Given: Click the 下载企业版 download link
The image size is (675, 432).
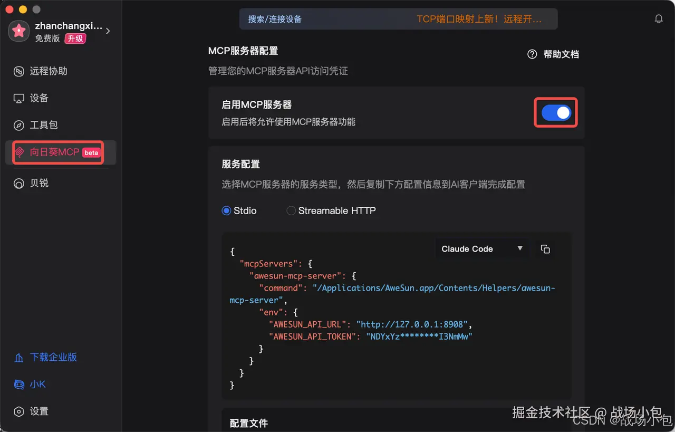Looking at the screenshot, I should point(52,357).
